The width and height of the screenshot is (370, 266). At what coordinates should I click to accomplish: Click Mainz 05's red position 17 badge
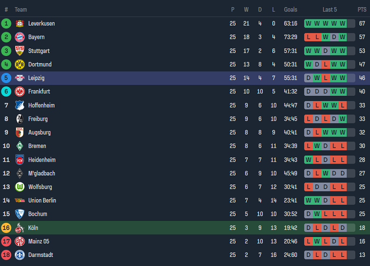tap(6, 241)
